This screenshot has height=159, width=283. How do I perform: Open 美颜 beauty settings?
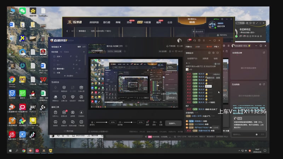[148, 123]
